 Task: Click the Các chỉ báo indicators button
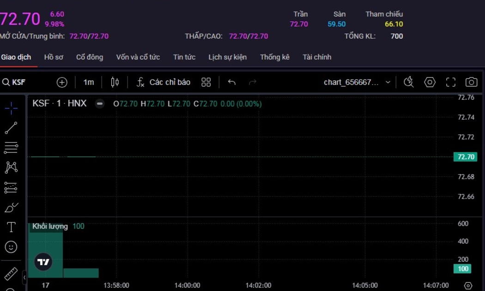164,82
